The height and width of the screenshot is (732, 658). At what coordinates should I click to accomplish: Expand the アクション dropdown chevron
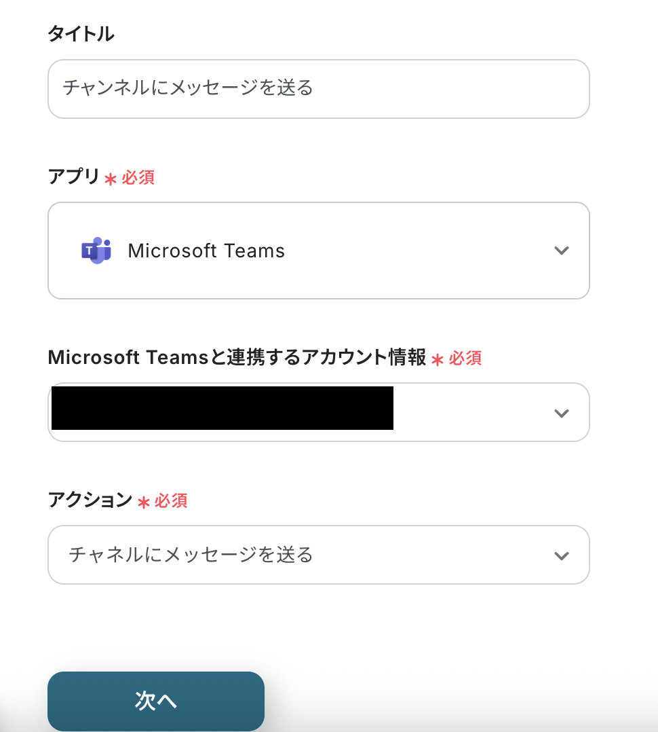[561, 555]
